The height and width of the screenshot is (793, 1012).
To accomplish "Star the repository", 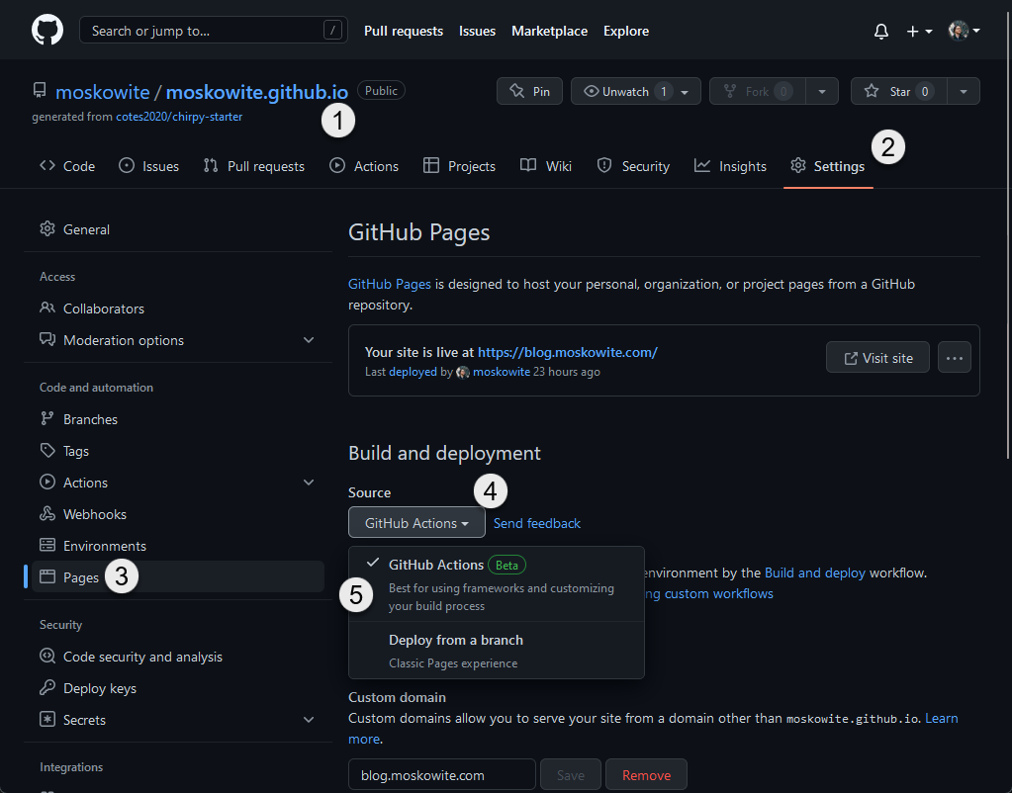I will [x=899, y=91].
